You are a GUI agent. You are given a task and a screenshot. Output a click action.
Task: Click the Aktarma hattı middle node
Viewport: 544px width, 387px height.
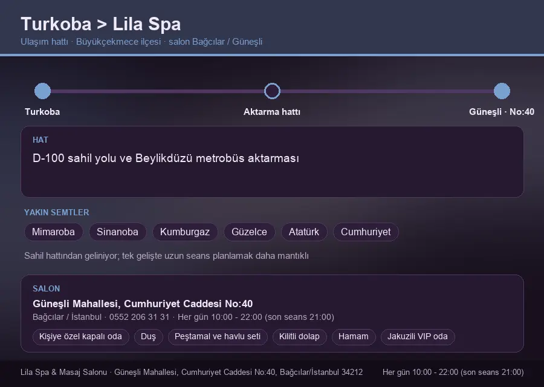click(272, 91)
